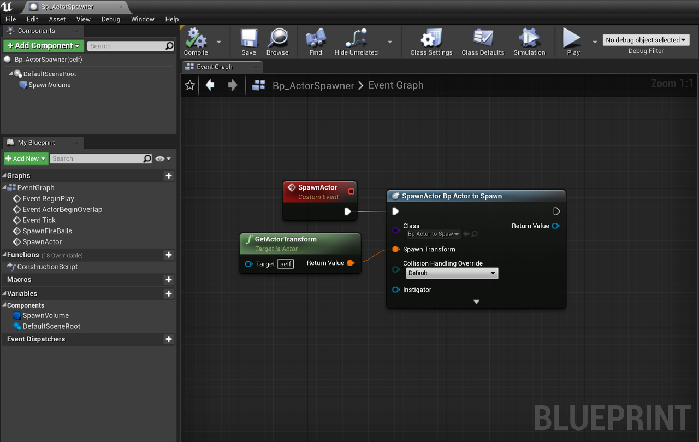Click Add Component button
Screen dimensions: 699x442
pos(44,46)
